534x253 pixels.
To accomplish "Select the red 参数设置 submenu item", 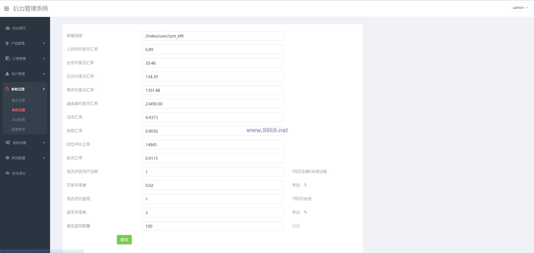I will click(x=18, y=110).
